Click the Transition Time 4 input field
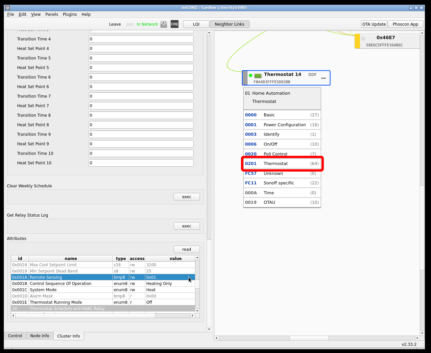This screenshot has height=353, width=431. pos(141,39)
